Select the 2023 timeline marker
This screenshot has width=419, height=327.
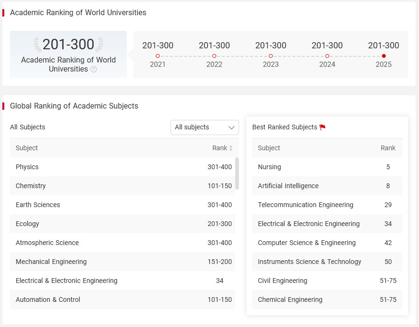coord(271,56)
